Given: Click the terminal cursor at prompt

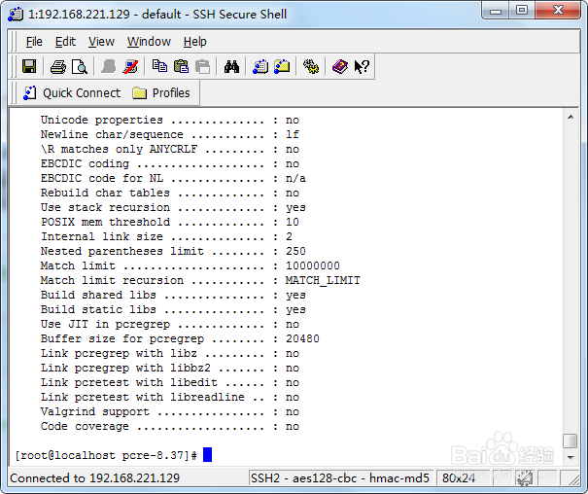Looking at the screenshot, I should point(207,454).
